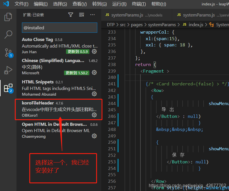Viewport: 229px width, 191px height.
Task: Open the 转到(G) menu
Action: [100, 4]
